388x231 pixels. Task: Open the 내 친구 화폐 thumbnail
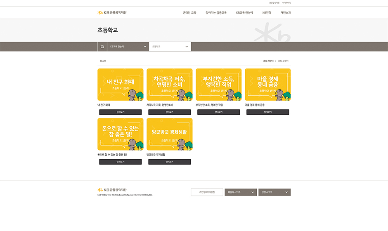coord(121,85)
